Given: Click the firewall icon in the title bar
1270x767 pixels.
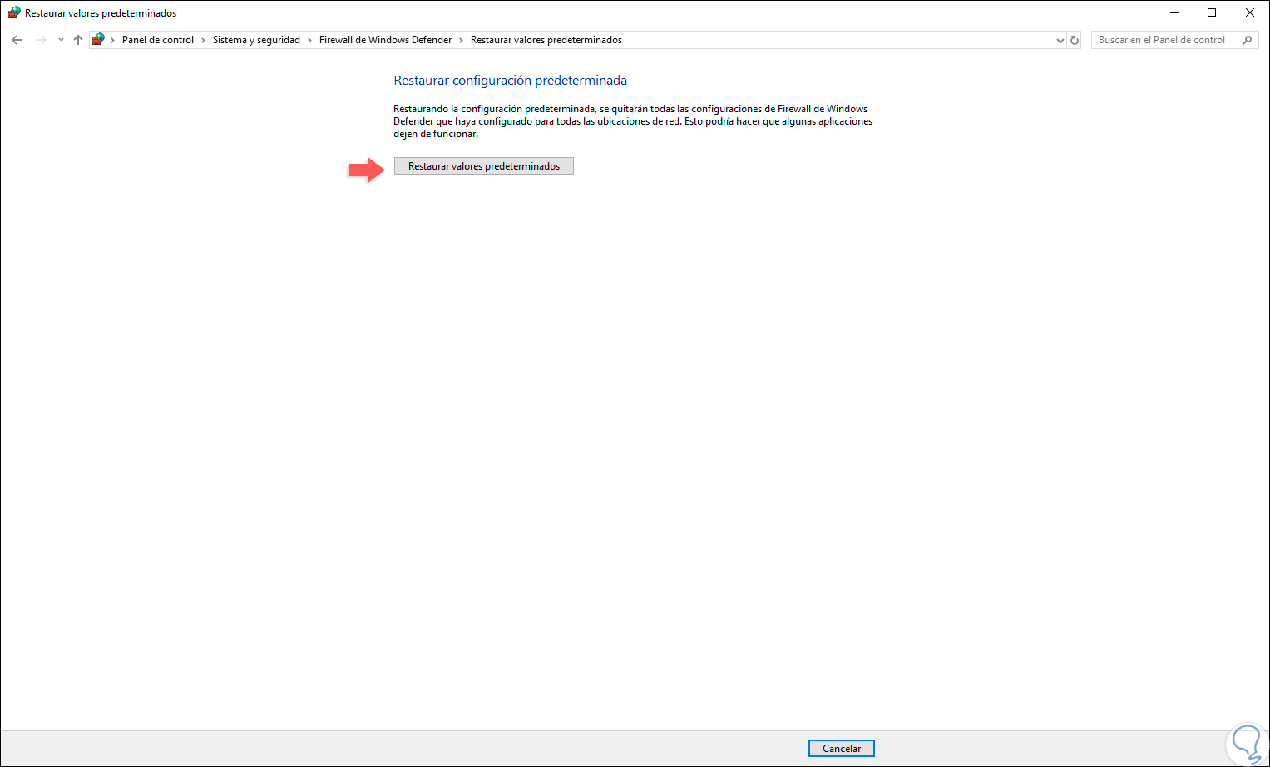Looking at the screenshot, I should 14,13.
